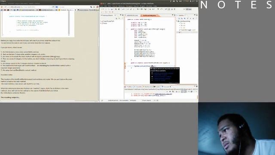Open the Help menu in Eclipse

point(155,6)
